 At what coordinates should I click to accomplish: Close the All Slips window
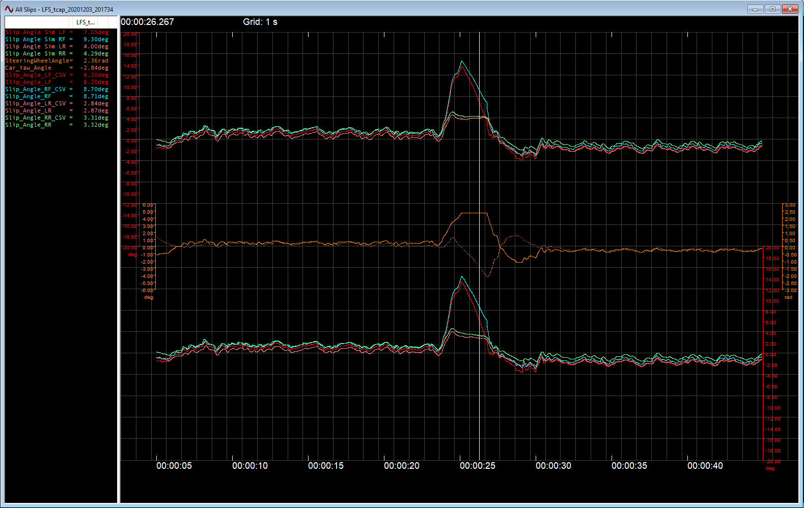[x=790, y=9]
